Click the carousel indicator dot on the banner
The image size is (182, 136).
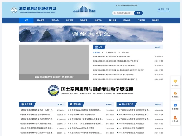(x=91, y=41)
